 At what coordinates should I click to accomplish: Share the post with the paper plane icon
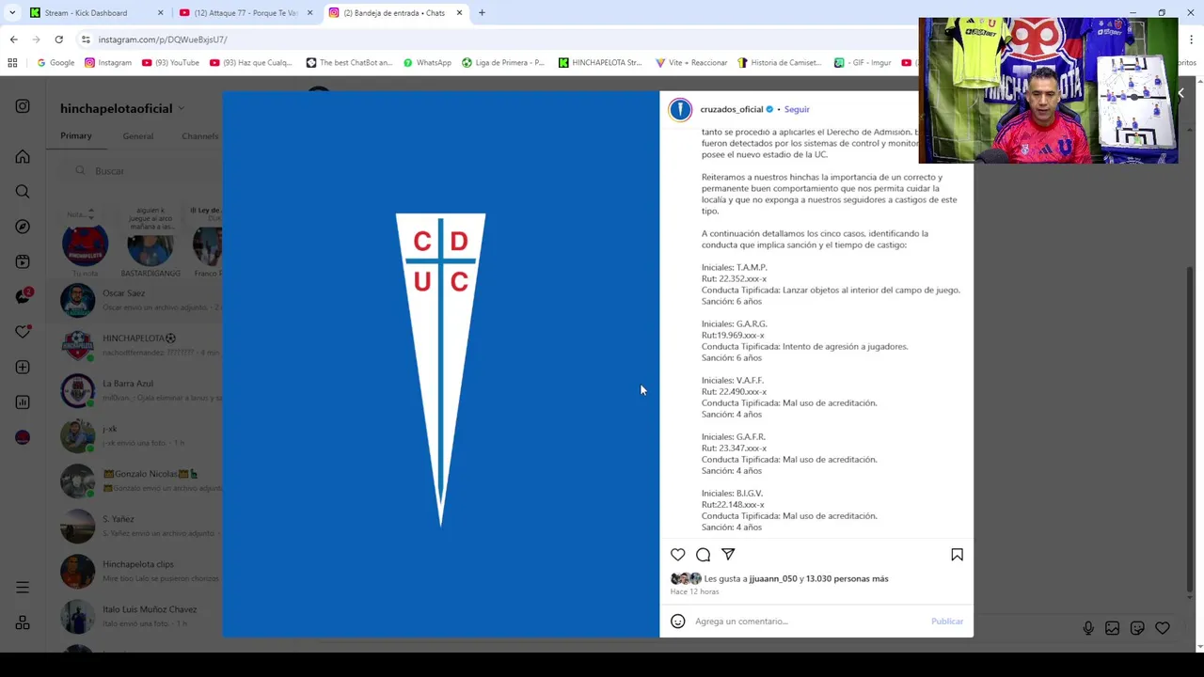click(x=728, y=555)
